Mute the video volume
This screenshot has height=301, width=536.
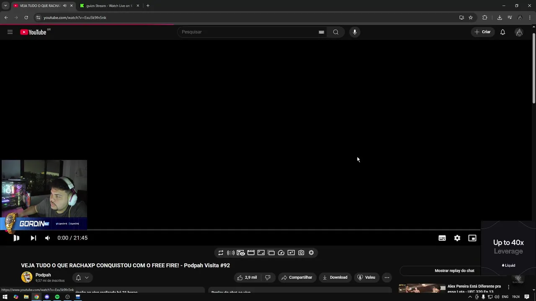click(47, 238)
